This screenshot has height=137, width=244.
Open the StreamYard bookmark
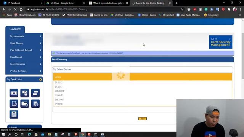(x=166, y=15)
